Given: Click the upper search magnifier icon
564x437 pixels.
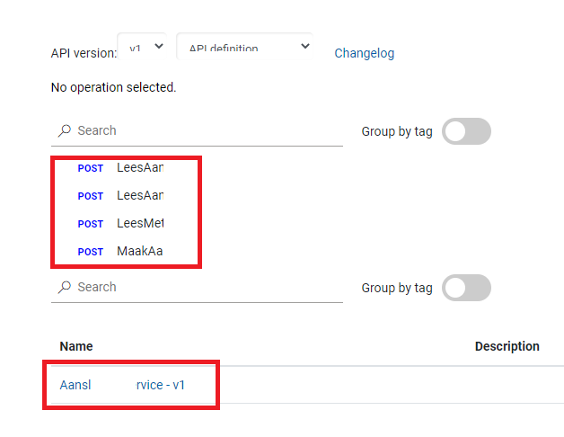Looking at the screenshot, I should pyautogui.click(x=65, y=130).
